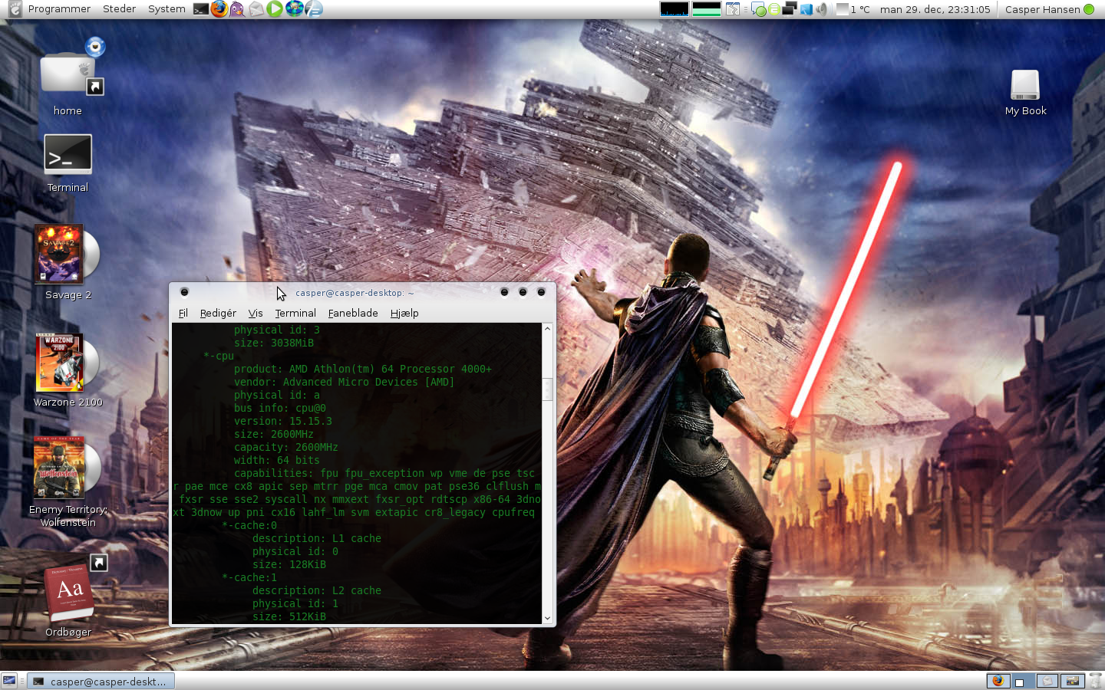Click the show desktop button on the taskbar

10,681
